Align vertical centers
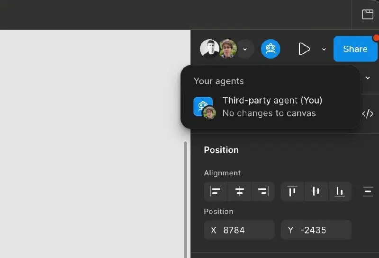 click(x=316, y=191)
